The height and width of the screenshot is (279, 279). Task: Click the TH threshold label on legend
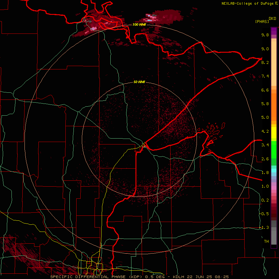(x=266, y=241)
